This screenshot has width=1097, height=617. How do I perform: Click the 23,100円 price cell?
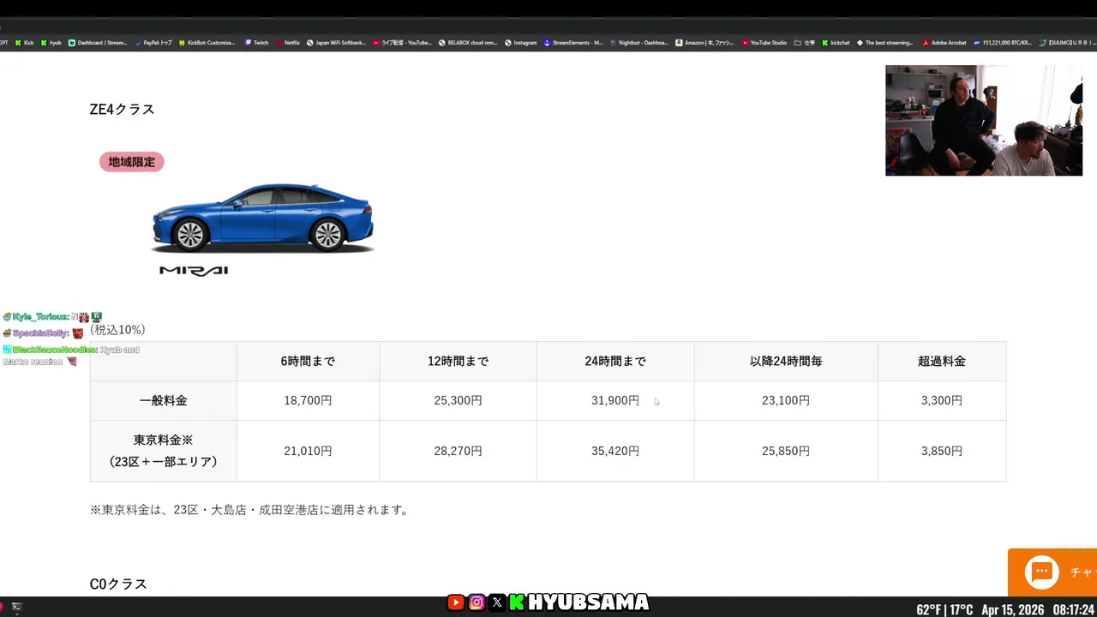[x=786, y=400]
